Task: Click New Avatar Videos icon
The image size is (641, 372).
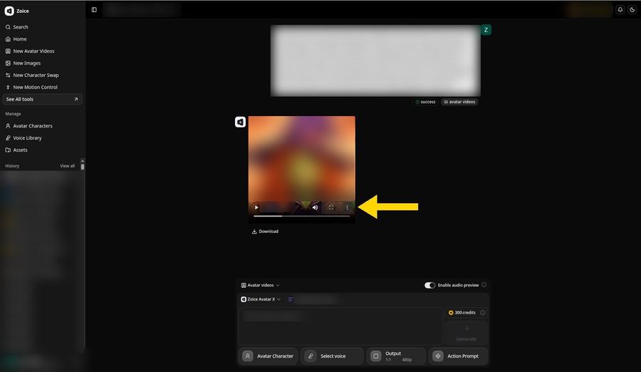Action: point(8,51)
